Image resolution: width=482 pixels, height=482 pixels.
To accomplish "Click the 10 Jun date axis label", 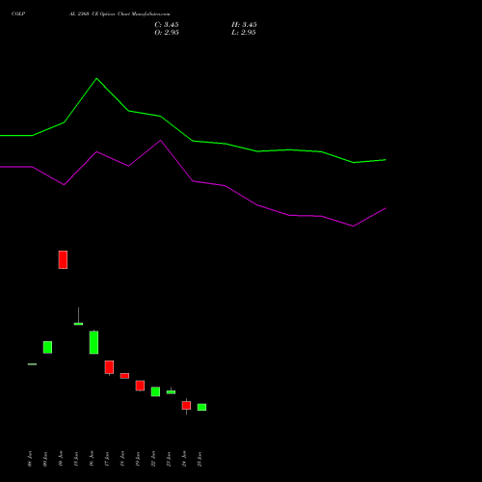I will pyautogui.click(x=61, y=459).
